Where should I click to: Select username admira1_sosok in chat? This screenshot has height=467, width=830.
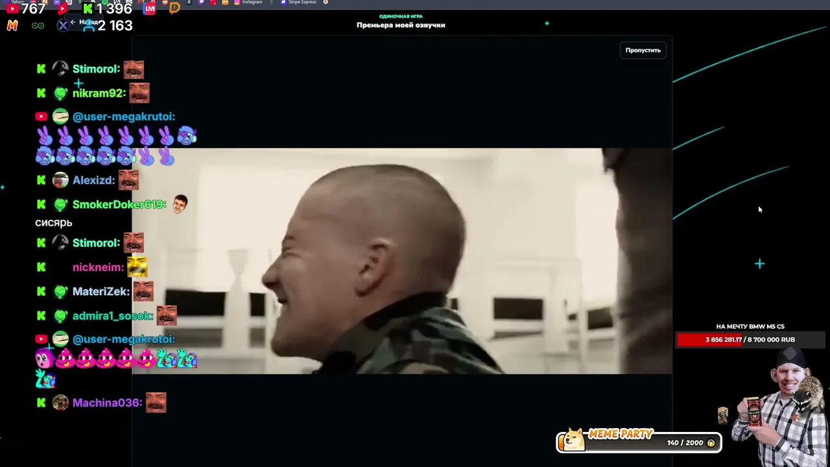[x=113, y=316]
